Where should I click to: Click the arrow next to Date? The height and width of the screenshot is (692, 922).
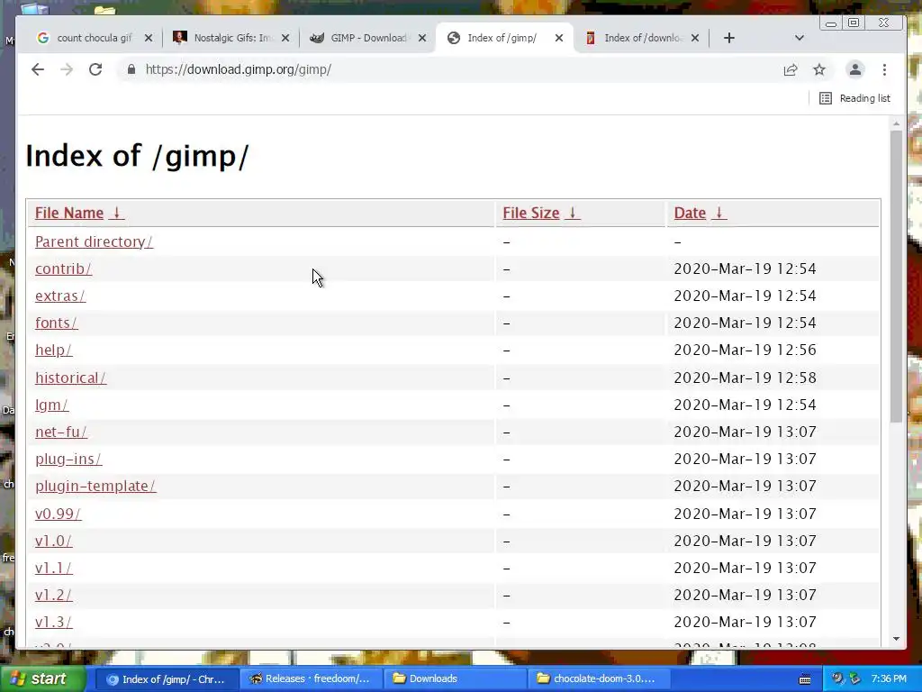point(719,213)
